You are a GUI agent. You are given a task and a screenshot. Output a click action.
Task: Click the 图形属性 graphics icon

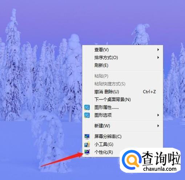(87, 107)
